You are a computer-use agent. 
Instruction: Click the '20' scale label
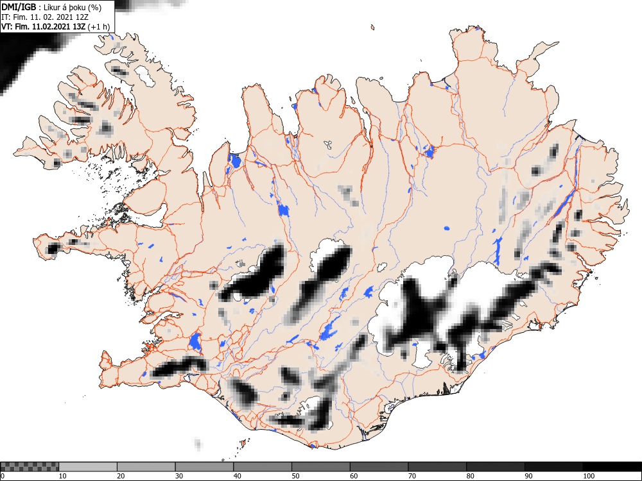121,476
